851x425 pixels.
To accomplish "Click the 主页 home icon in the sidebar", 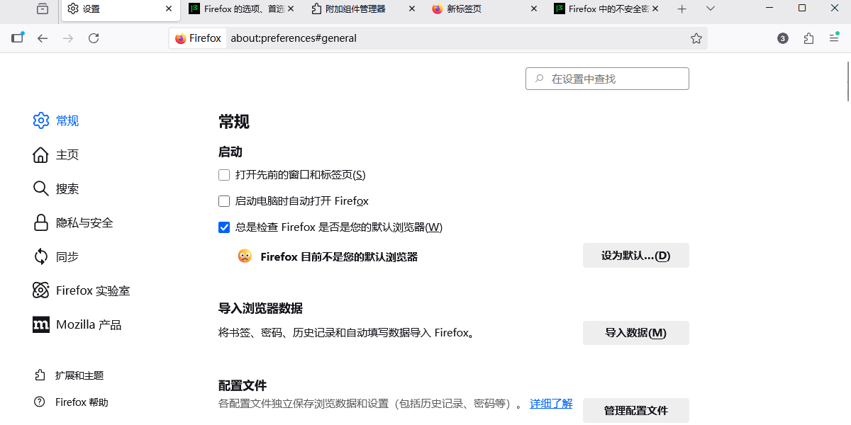I will pos(41,154).
